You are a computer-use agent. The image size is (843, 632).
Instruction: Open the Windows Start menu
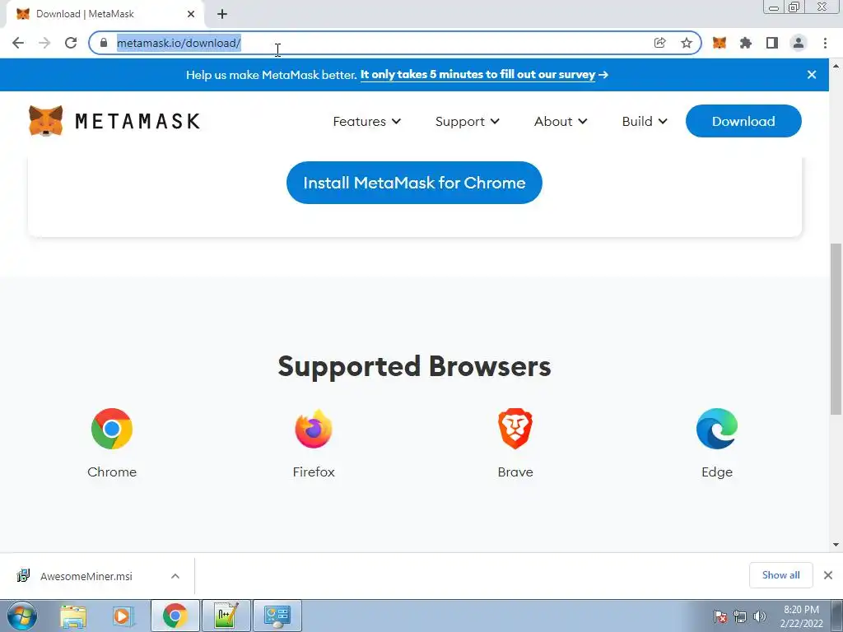[x=21, y=616]
